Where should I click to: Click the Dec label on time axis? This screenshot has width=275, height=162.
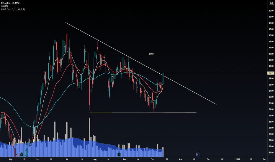[208, 159]
